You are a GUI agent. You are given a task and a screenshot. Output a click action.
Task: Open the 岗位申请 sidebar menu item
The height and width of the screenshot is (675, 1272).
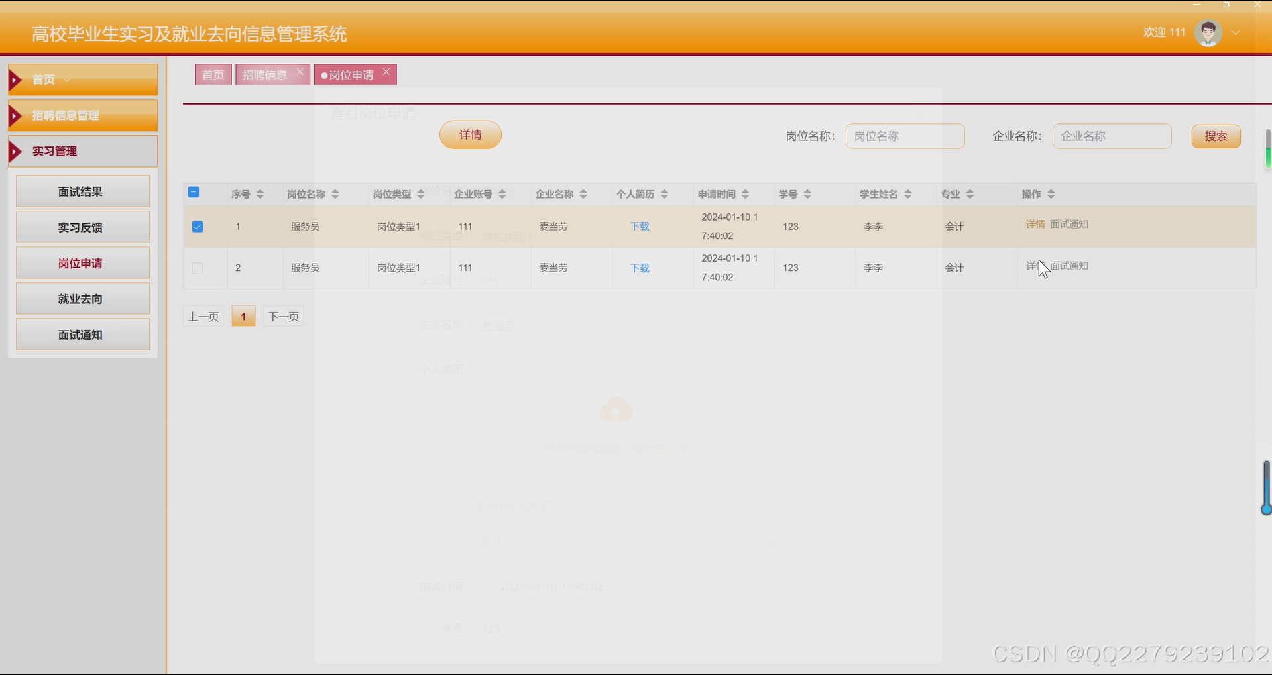[x=82, y=262]
